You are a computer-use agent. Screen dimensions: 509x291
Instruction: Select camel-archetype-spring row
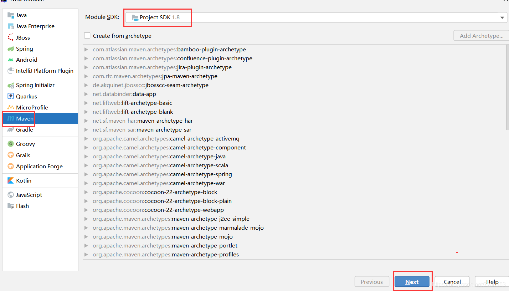(x=294, y=174)
